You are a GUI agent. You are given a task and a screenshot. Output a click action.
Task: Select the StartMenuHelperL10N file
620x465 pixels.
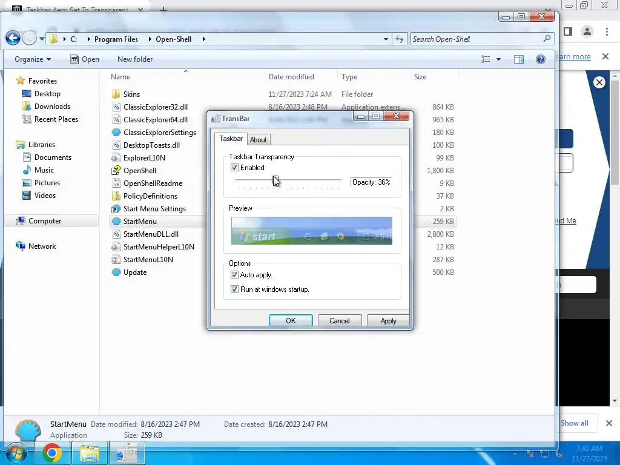(x=159, y=247)
